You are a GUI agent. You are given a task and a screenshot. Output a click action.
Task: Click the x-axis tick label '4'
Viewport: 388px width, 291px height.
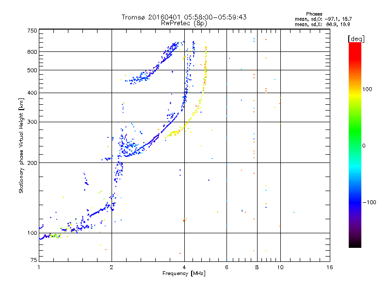tap(184, 267)
